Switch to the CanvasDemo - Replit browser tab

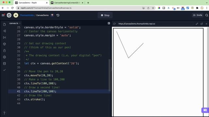(x=31, y=3)
